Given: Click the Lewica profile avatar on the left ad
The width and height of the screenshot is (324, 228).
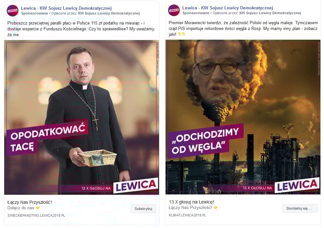Looking at the screenshot, I should [x=13, y=11].
